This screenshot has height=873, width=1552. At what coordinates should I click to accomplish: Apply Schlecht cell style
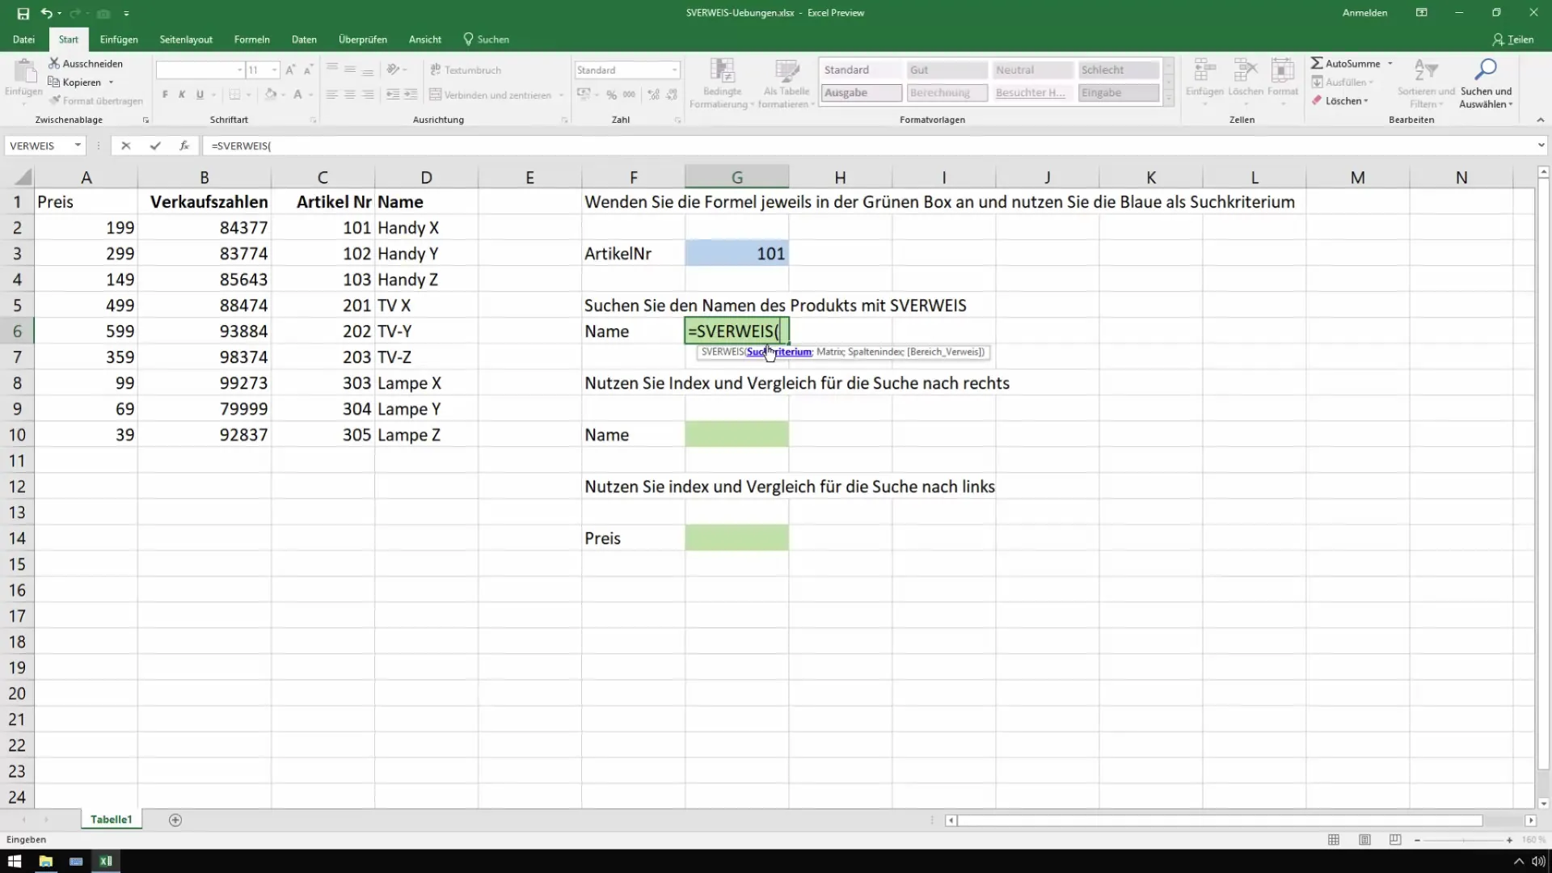click(x=1118, y=70)
